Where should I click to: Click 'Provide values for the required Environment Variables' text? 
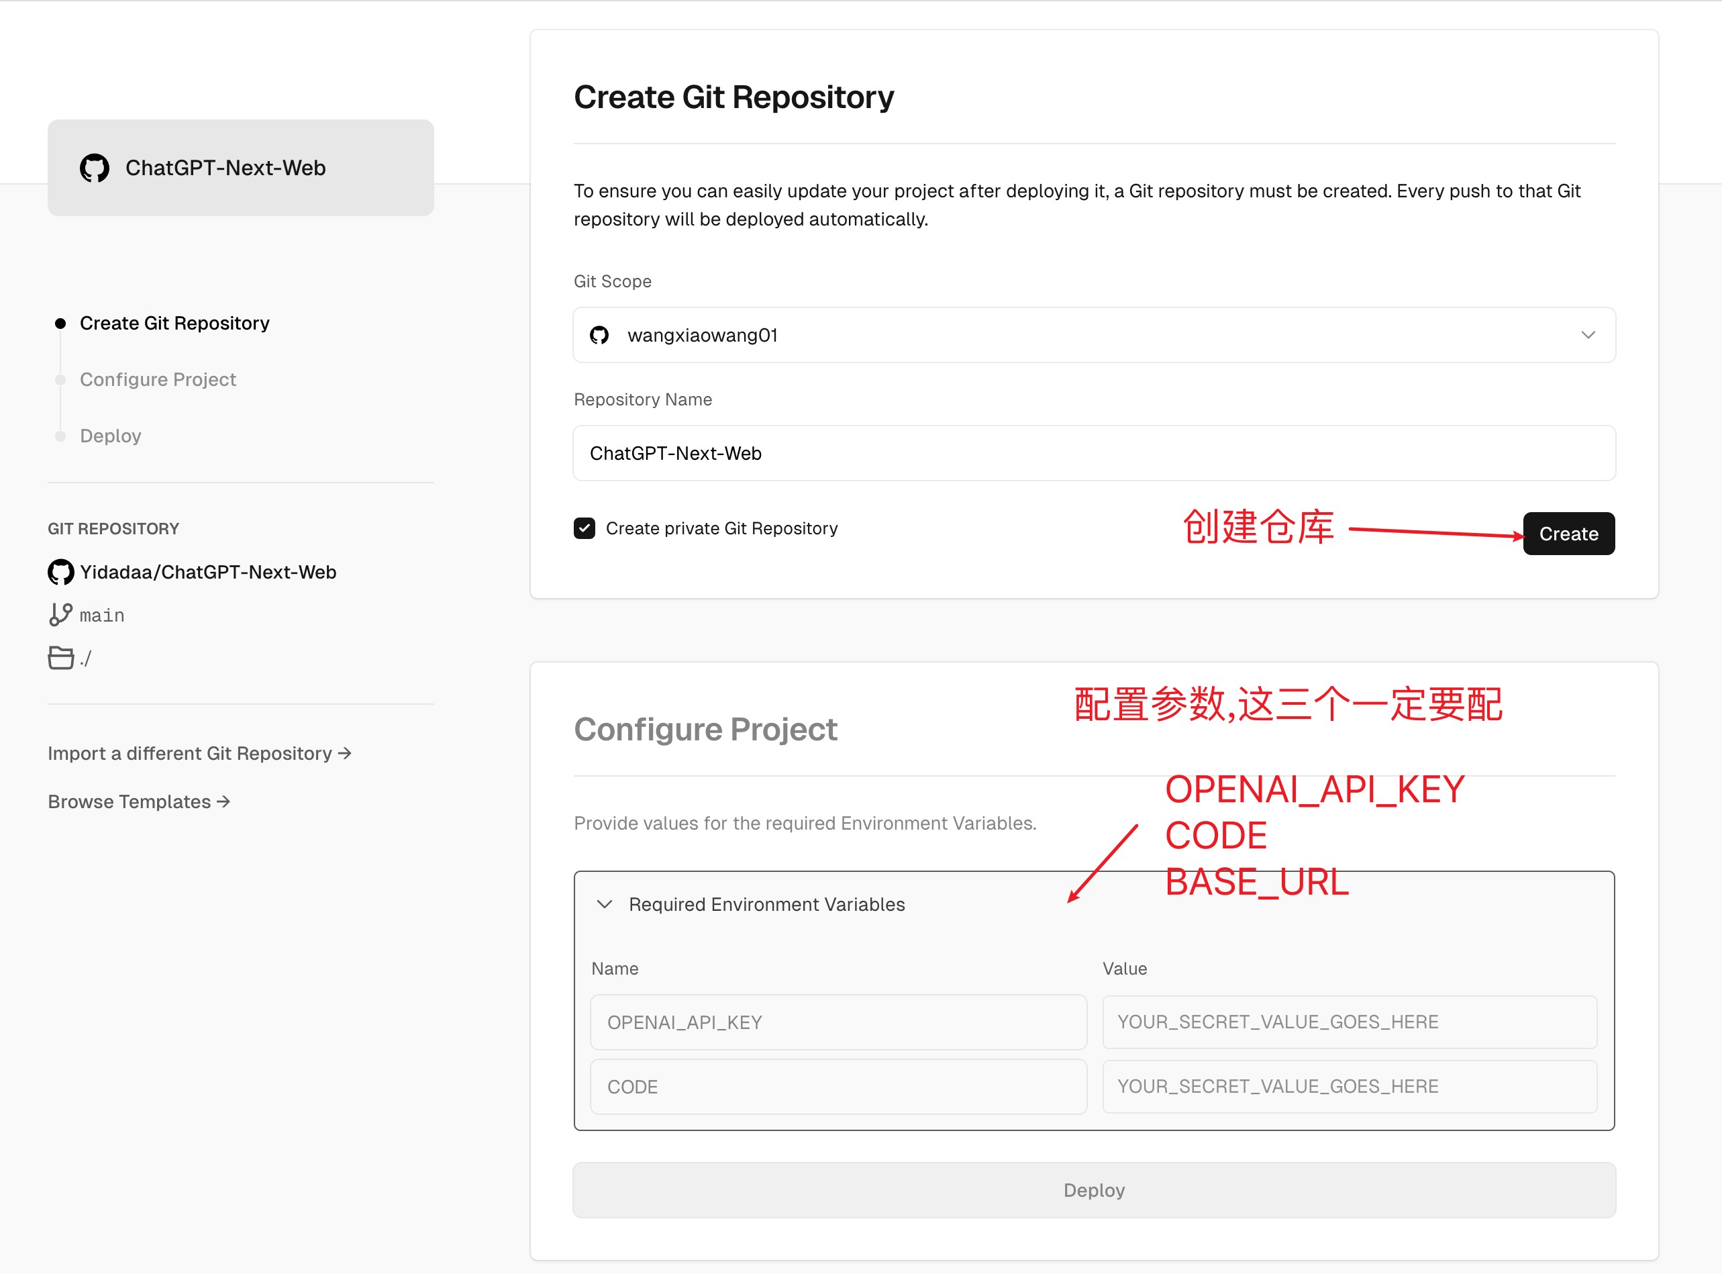coord(805,824)
